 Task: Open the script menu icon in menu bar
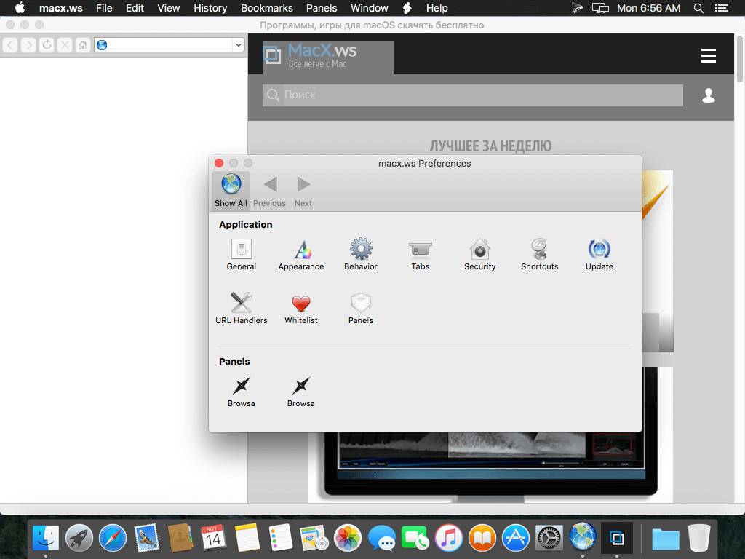pos(407,8)
